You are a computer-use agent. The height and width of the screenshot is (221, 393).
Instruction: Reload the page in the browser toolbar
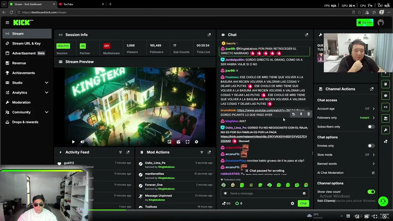[x=11, y=12]
